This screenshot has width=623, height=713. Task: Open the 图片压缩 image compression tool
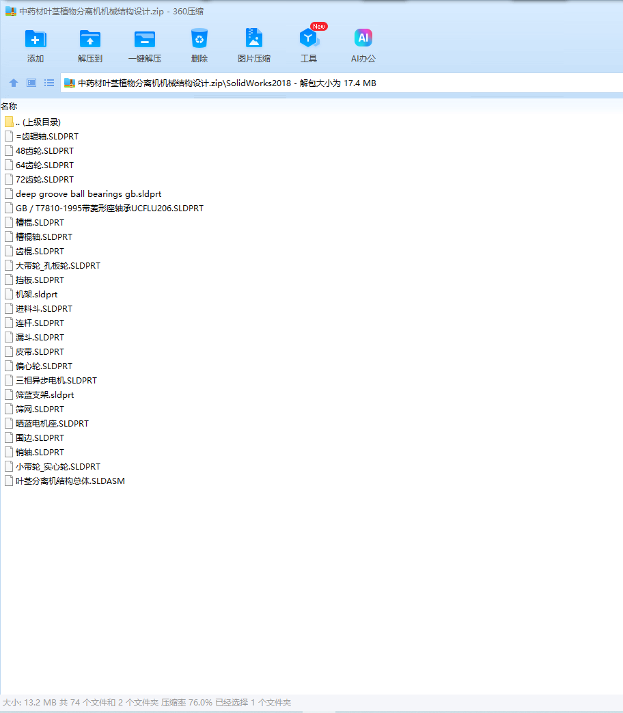[x=254, y=38]
